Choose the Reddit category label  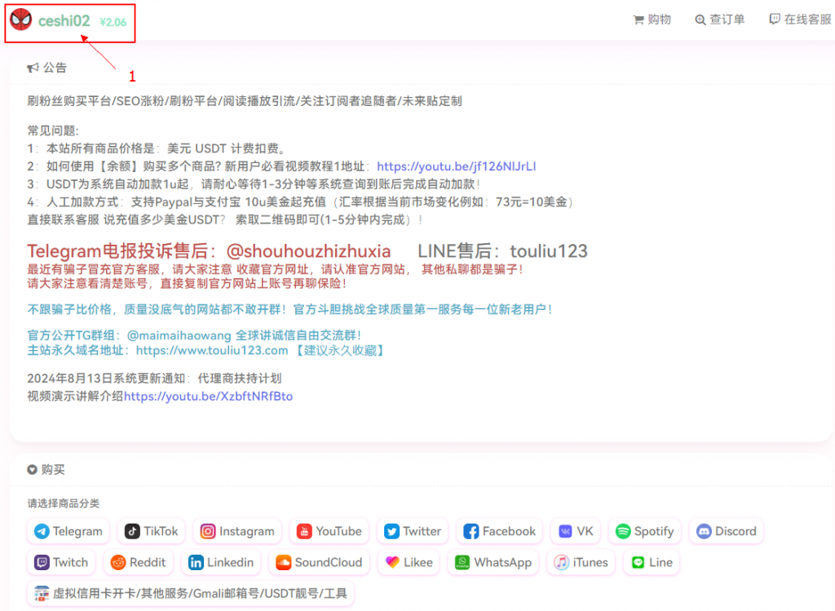pos(148,563)
